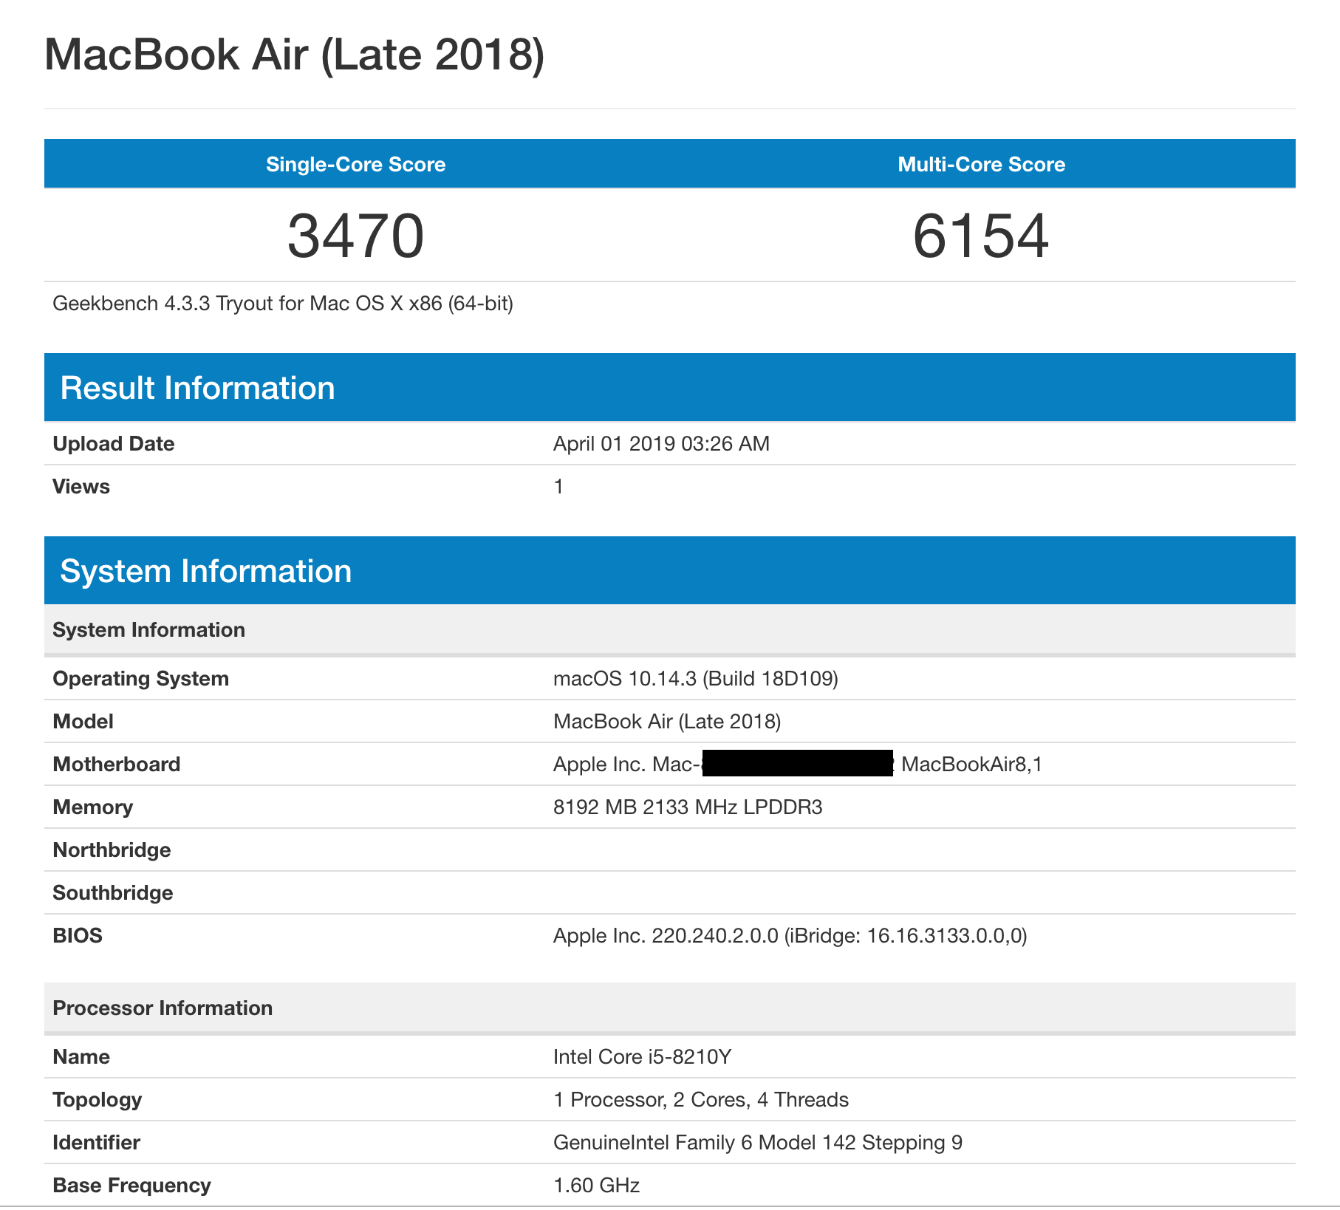Click the Motherboard label

coord(117,765)
